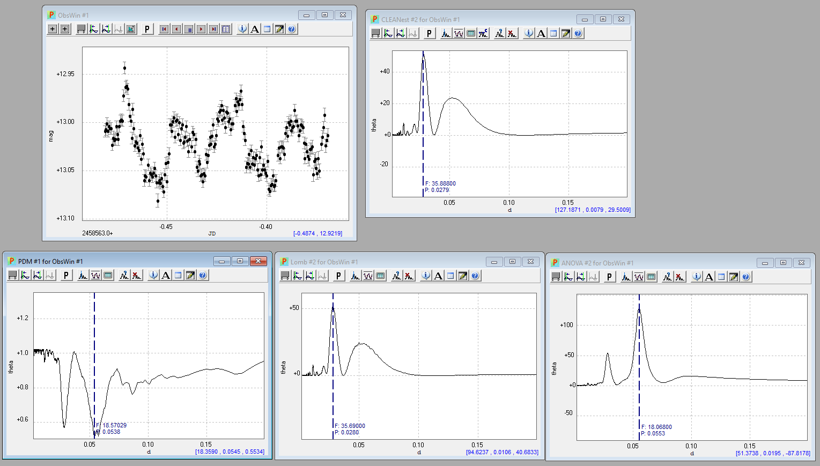This screenshot has height=466, width=820.
Task: Click the sine wave fit icon in PDM
Action: coord(95,276)
